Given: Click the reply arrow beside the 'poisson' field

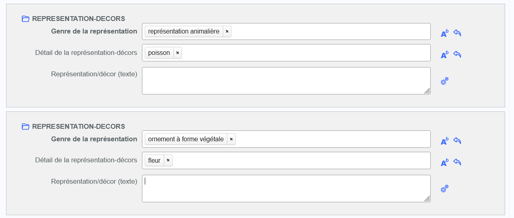Looking at the screenshot, I should (x=457, y=55).
